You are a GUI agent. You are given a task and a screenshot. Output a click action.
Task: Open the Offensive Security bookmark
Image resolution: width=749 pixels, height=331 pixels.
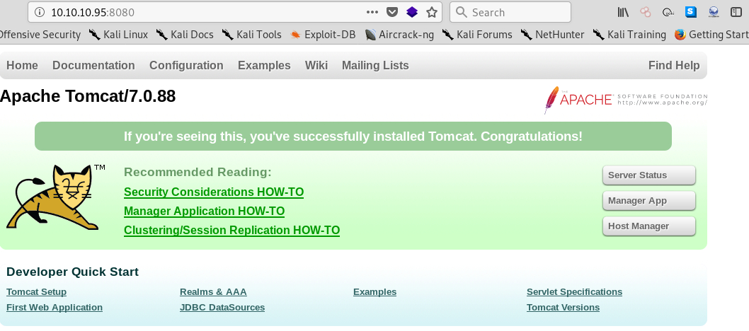click(x=40, y=35)
